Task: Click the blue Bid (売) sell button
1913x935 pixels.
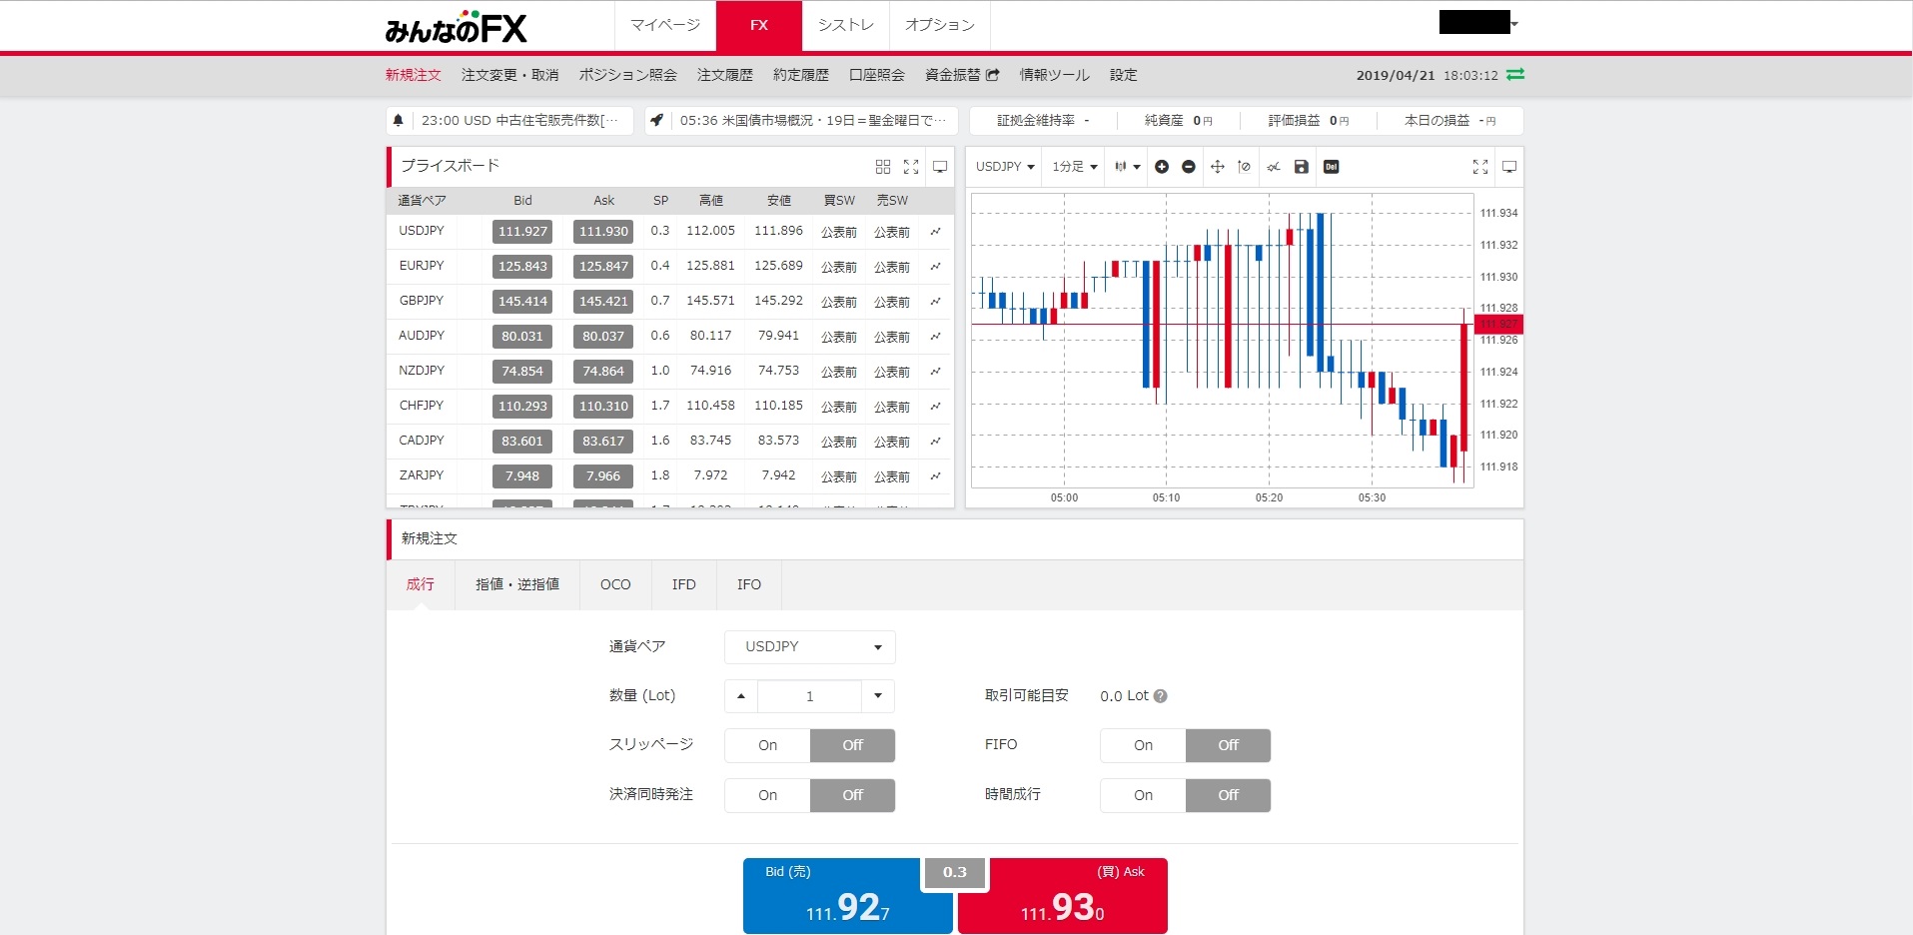Action: [x=847, y=896]
